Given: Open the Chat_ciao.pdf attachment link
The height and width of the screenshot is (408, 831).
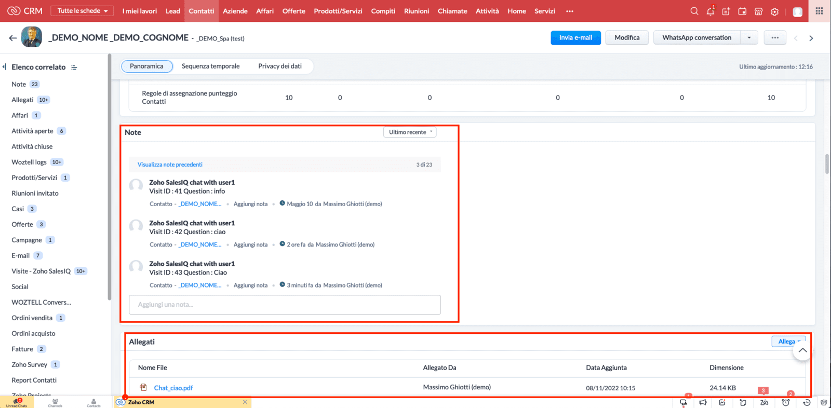Looking at the screenshot, I should click(x=173, y=388).
